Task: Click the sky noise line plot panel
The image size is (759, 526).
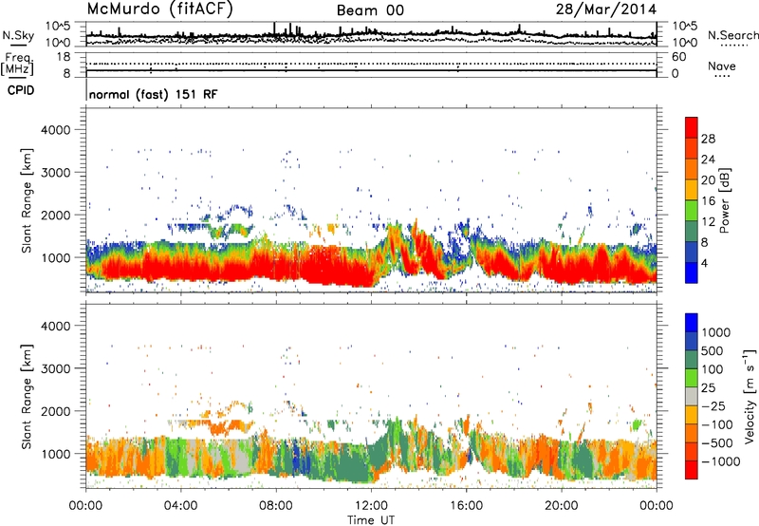Action: 371,34
